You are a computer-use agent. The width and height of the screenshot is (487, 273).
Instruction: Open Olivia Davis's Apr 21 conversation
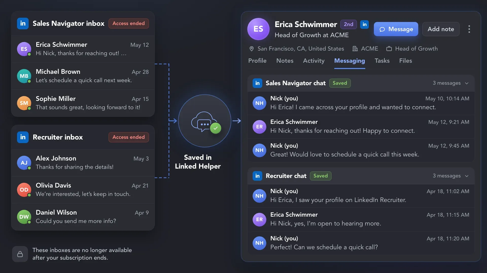[83, 190]
